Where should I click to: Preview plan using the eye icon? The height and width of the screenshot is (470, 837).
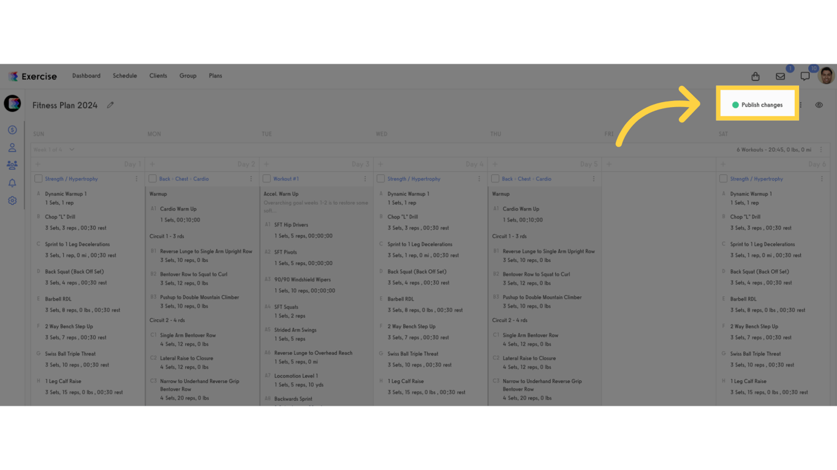819,105
